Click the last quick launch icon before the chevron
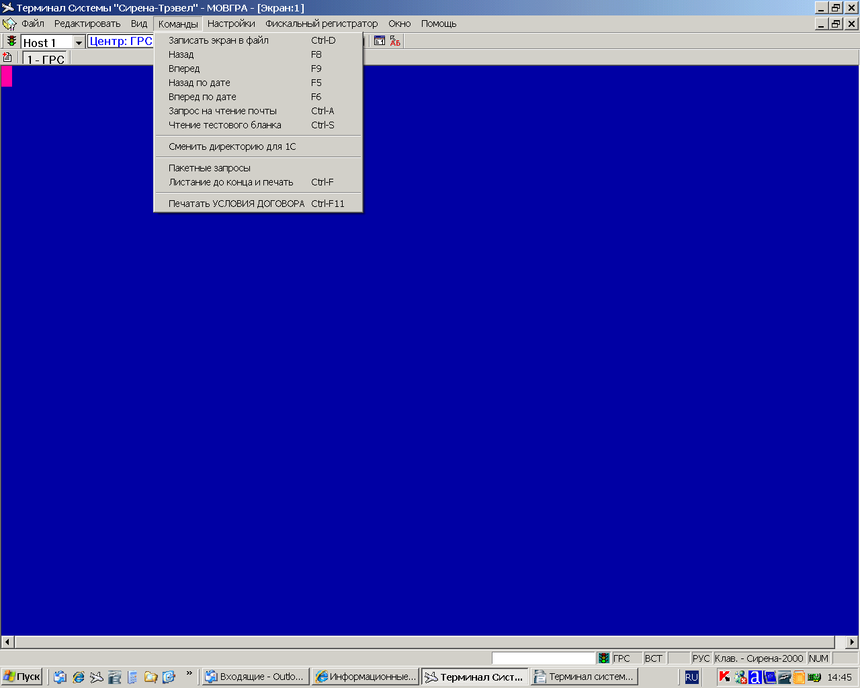 tap(169, 677)
